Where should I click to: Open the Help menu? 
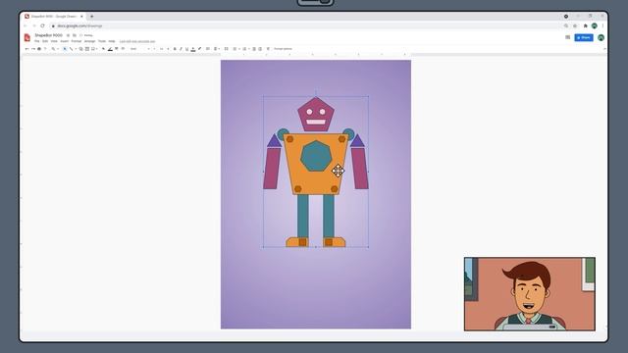click(x=112, y=41)
